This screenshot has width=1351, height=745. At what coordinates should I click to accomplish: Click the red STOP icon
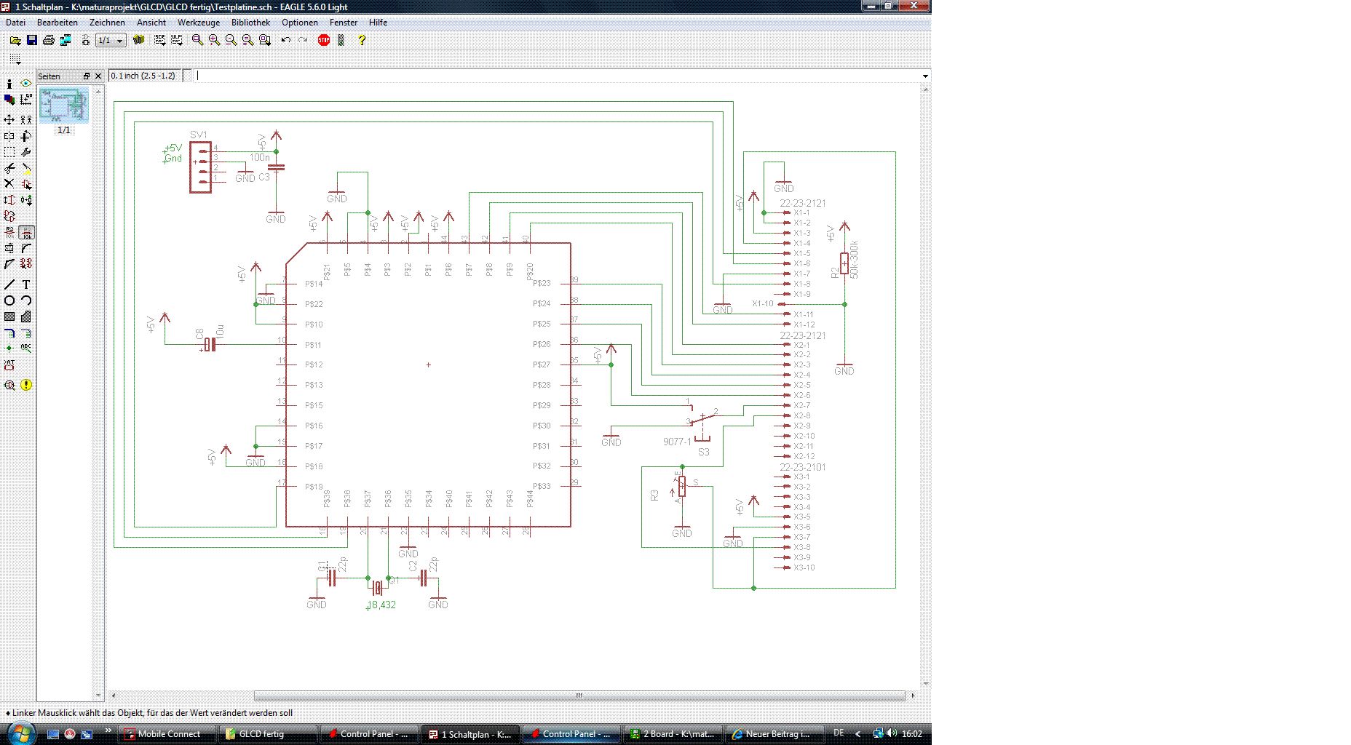[324, 40]
